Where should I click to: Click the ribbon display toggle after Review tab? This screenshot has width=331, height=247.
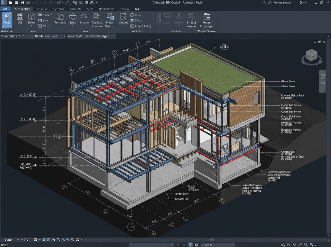[x=138, y=9]
